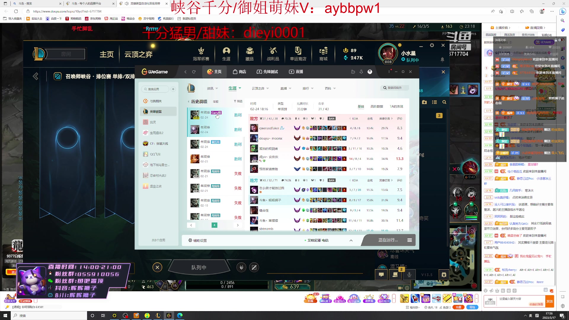The image size is (569, 320).
Task: Select QQ飞车 in WeGame sidebar
Action: [158, 154]
